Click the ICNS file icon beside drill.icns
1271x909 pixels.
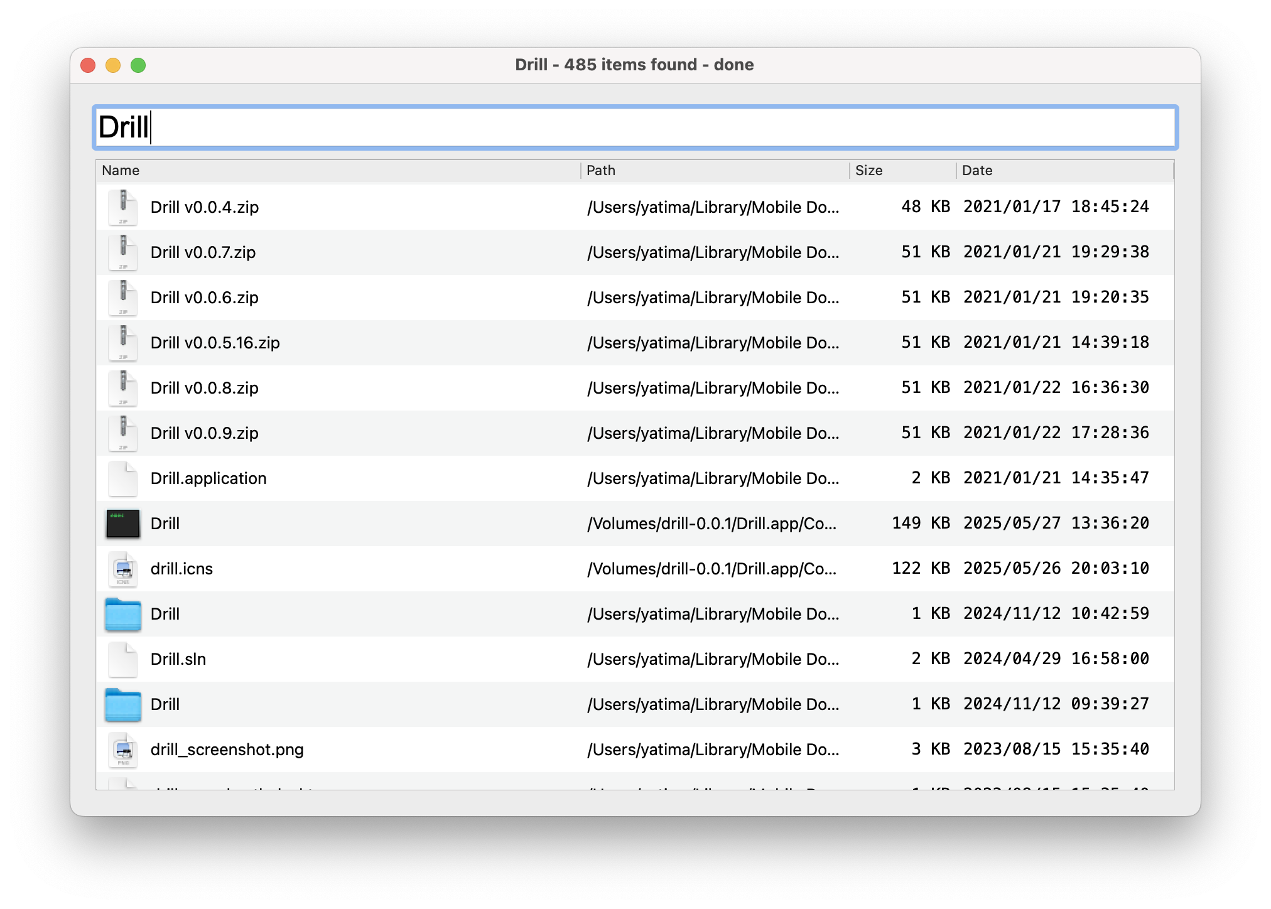(123, 569)
